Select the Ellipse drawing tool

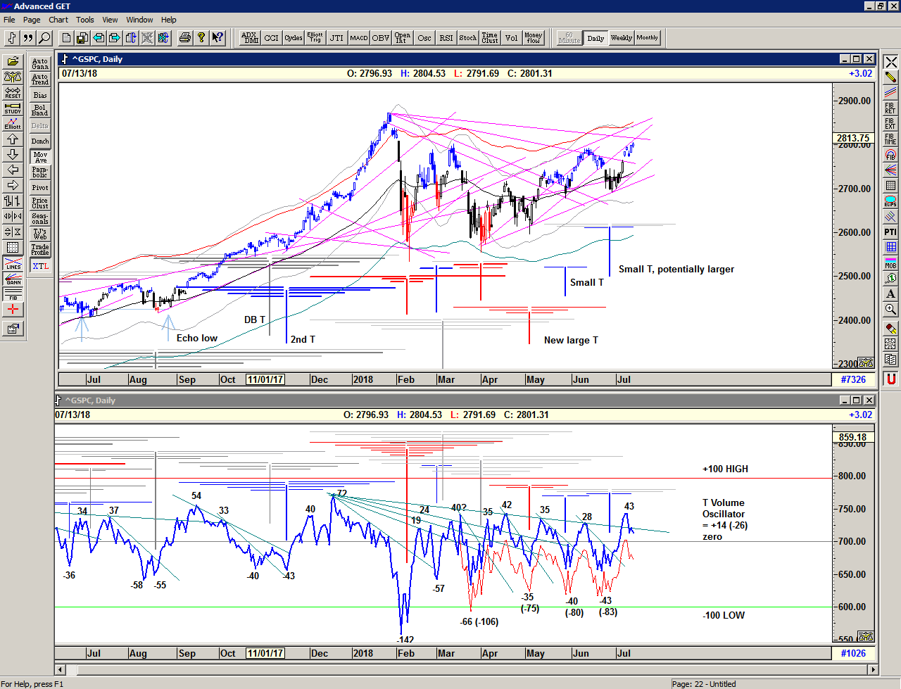[890, 201]
